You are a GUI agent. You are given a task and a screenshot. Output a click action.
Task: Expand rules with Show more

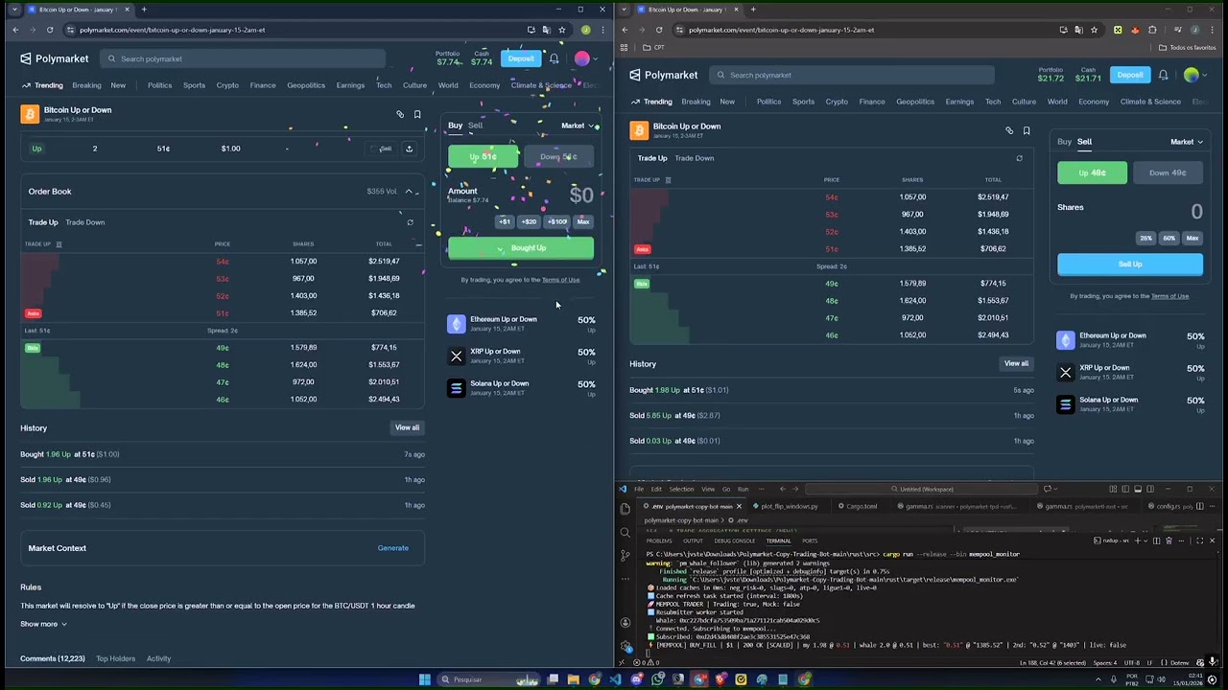(x=43, y=624)
